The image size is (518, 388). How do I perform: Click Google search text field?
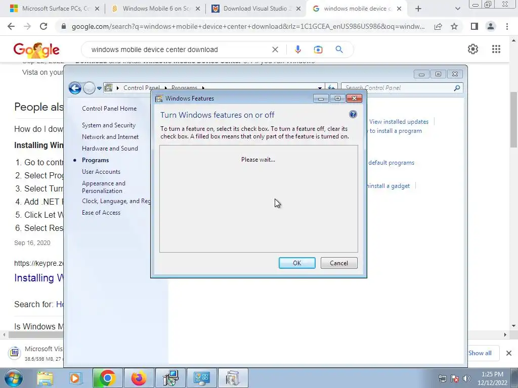pos(179,50)
